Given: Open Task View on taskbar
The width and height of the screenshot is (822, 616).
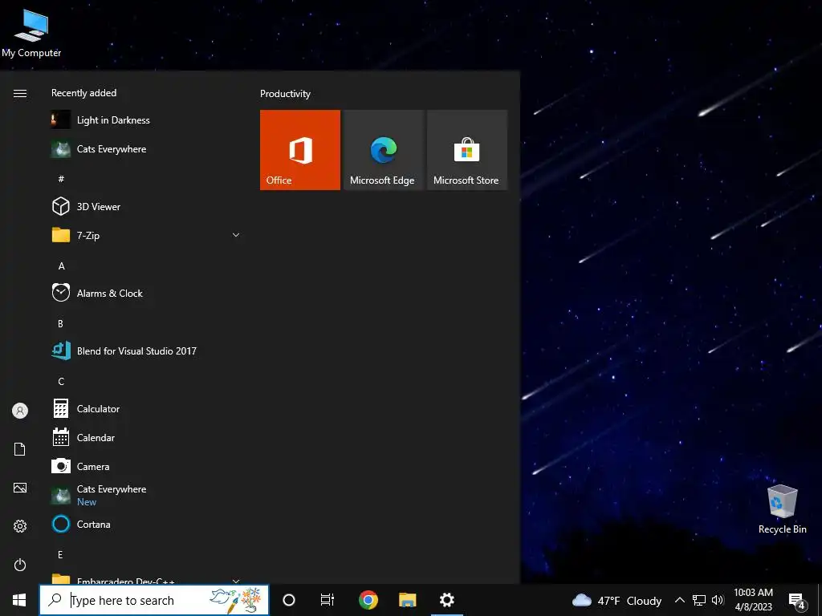Looking at the screenshot, I should (x=328, y=600).
